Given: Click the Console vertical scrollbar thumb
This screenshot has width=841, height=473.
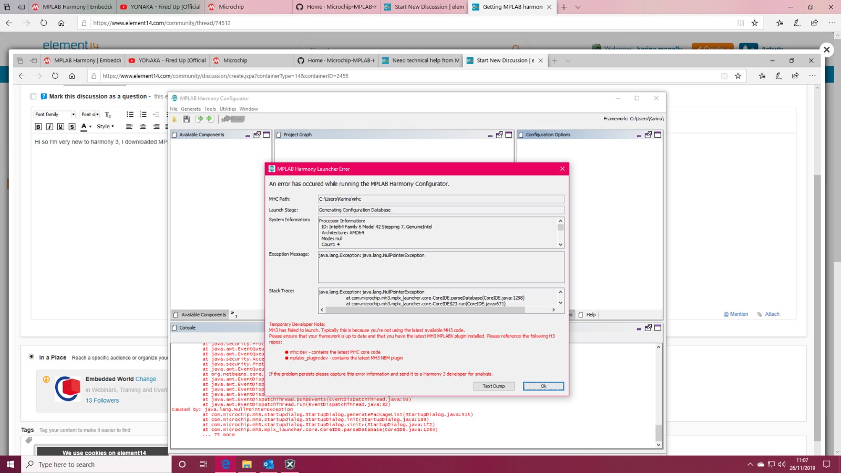Looking at the screenshot, I should pos(659,433).
